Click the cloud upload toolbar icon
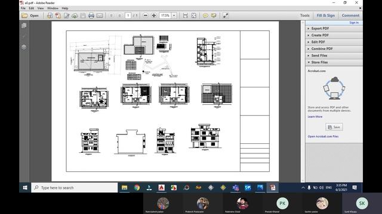The image size is (382, 214). pyautogui.click(x=75, y=15)
